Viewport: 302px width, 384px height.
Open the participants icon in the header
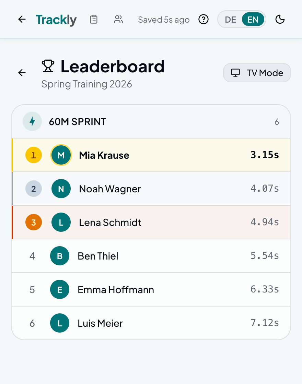[x=118, y=20]
